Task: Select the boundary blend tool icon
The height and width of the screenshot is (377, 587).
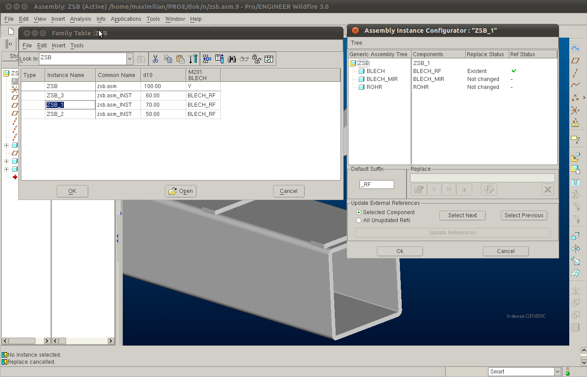Action: pyautogui.click(x=575, y=273)
